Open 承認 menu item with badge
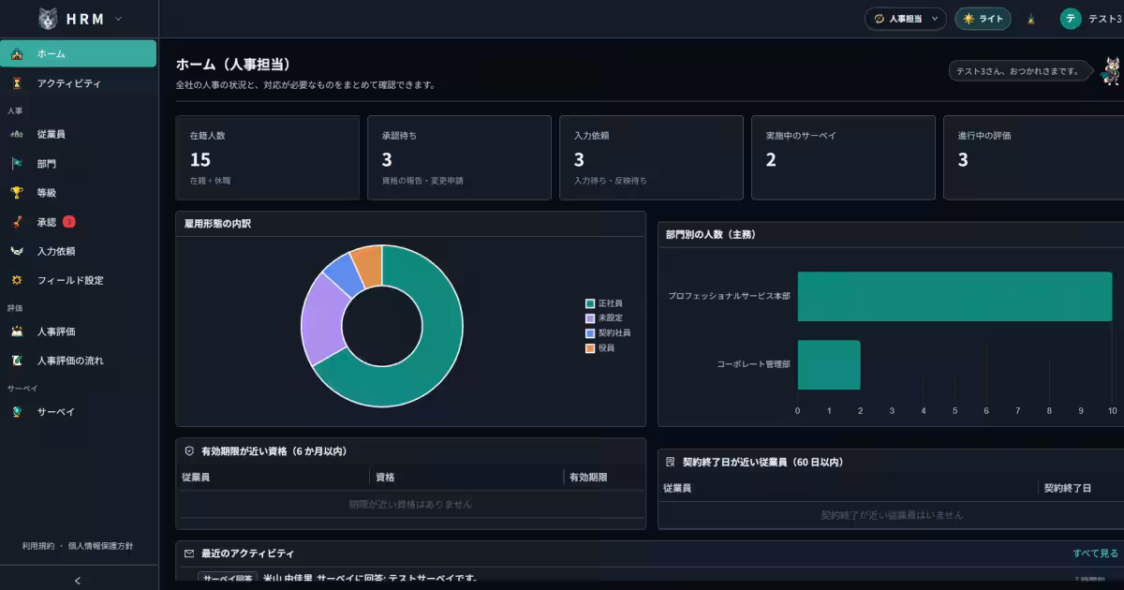The height and width of the screenshot is (590, 1124). [x=78, y=222]
